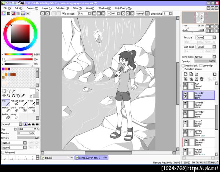220x172 pixels.
Task: Hide Layer12 with its eye icon
Action: (x=185, y=112)
